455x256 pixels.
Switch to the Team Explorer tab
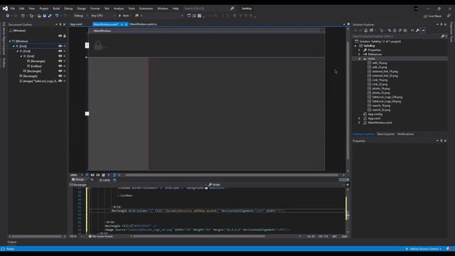385,134
